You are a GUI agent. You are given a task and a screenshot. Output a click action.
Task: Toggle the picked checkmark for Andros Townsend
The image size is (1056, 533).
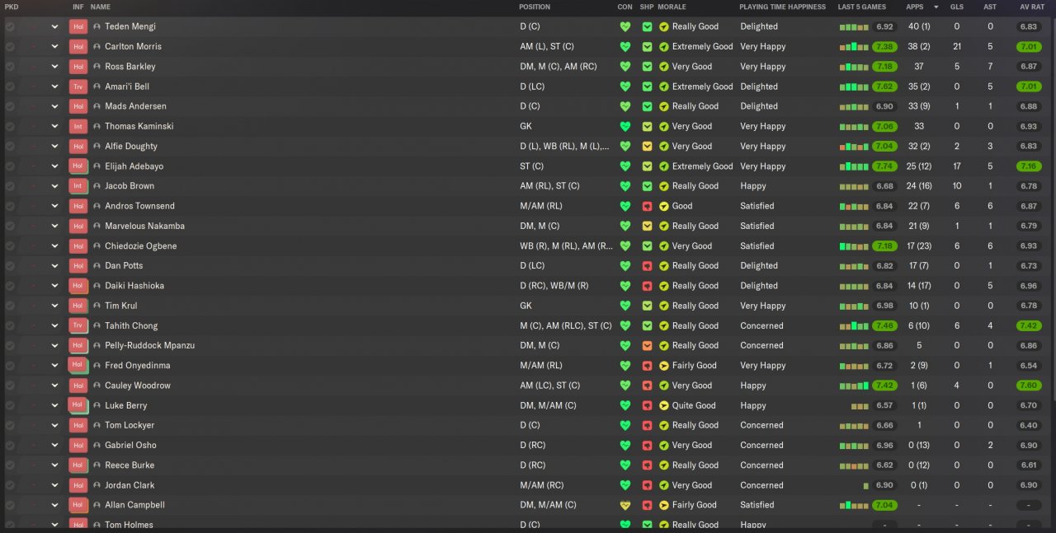[x=10, y=206]
